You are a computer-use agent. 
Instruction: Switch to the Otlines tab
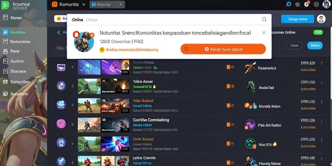point(92,20)
